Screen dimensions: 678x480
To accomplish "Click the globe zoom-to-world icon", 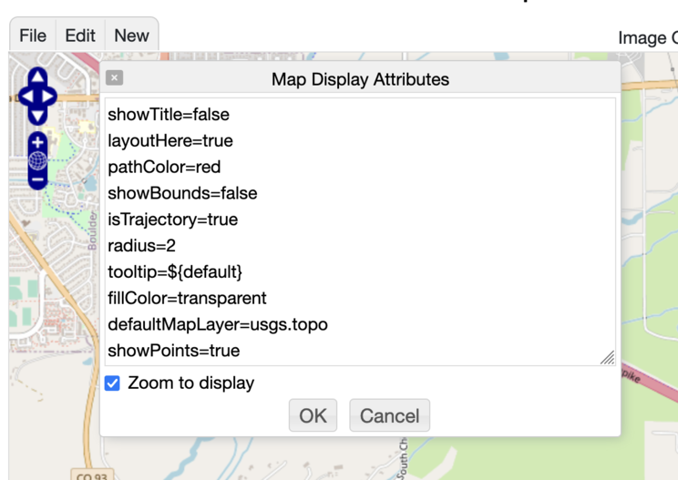I will pos(37,161).
